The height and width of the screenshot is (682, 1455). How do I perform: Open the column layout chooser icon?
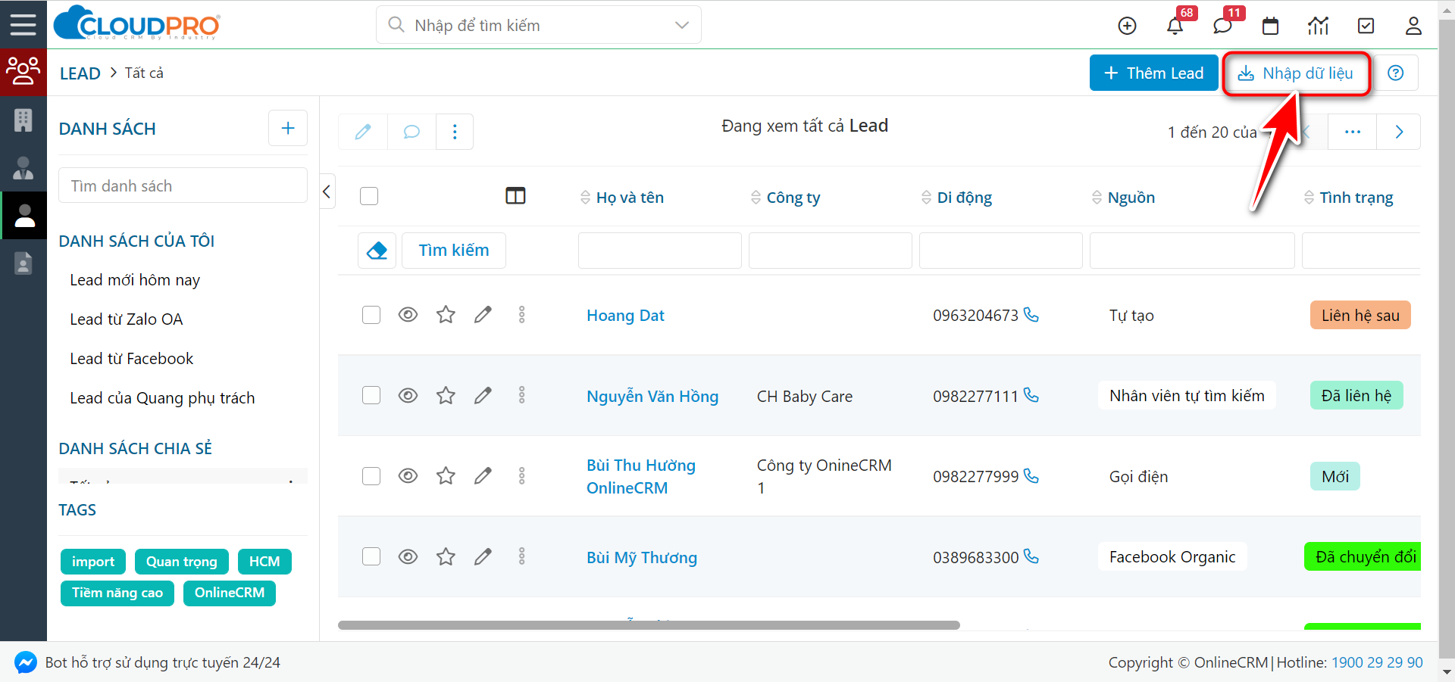tap(515, 196)
